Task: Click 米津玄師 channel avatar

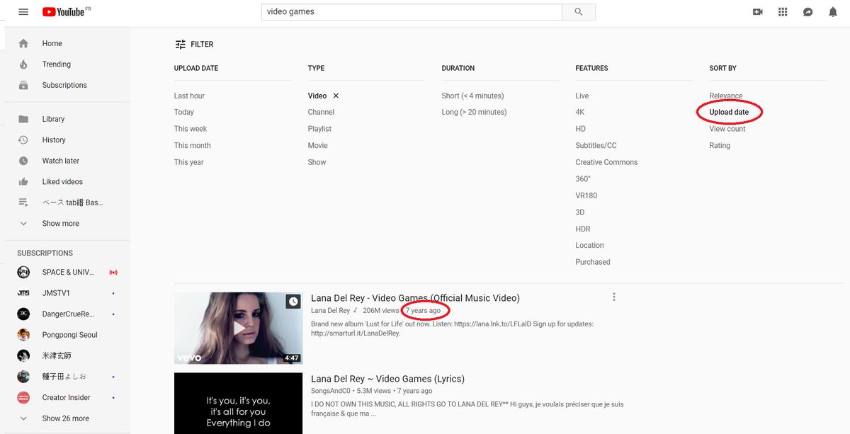Action: click(x=23, y=355)
